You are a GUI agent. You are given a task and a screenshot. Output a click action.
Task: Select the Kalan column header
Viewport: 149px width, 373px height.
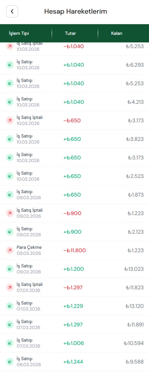(117, 33)
